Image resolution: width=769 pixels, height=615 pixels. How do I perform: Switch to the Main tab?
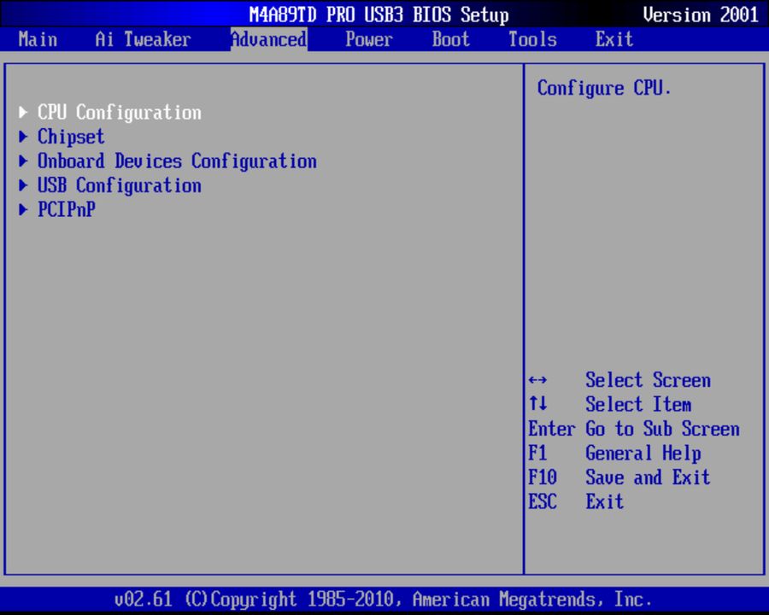point(38,39)
